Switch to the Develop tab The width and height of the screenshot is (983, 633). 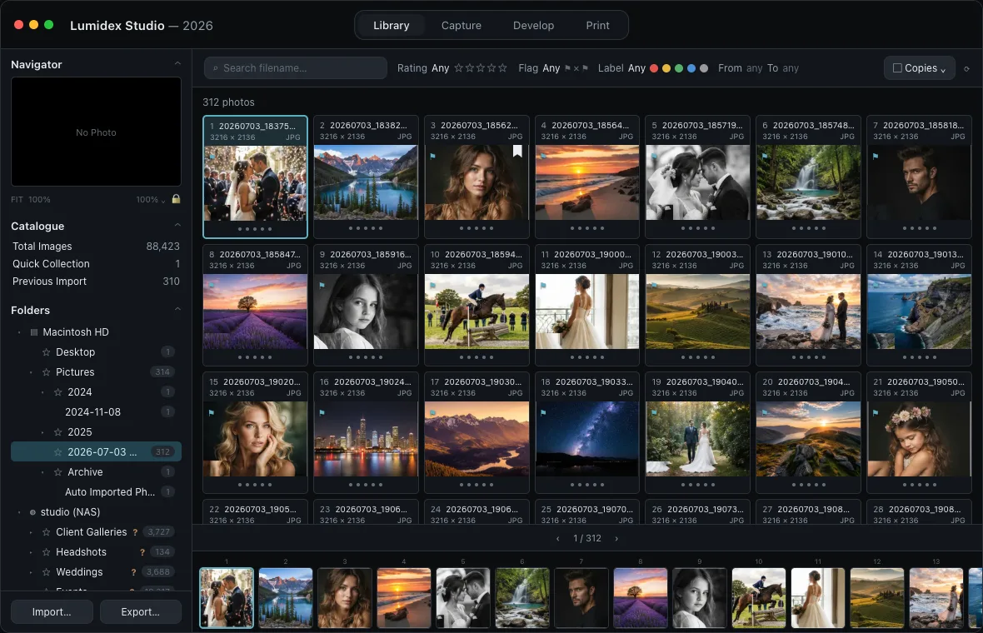point(533,26)
